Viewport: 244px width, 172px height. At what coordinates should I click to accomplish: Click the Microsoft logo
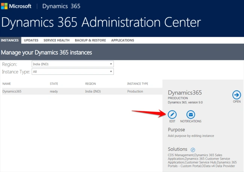16,6
